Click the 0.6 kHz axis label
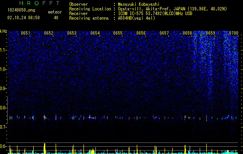 click(x=3, y=146)
